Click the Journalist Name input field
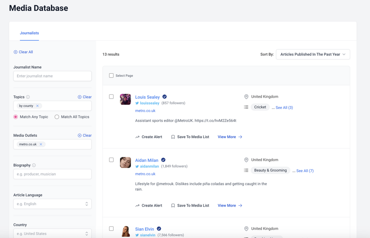 point(52,76)
